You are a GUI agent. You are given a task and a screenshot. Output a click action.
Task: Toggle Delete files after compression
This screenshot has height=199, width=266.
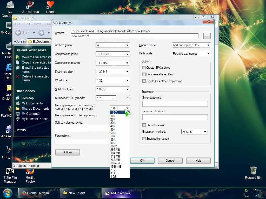(x=144, y=81)
